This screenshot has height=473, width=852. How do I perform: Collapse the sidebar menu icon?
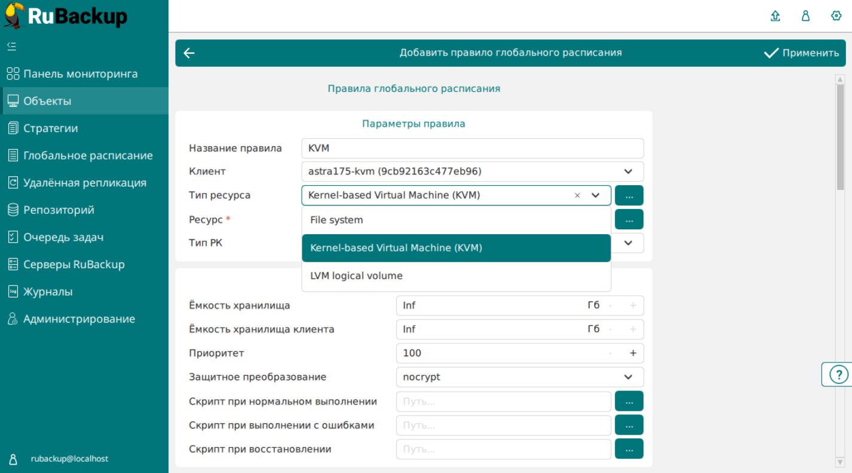(11, 46)
